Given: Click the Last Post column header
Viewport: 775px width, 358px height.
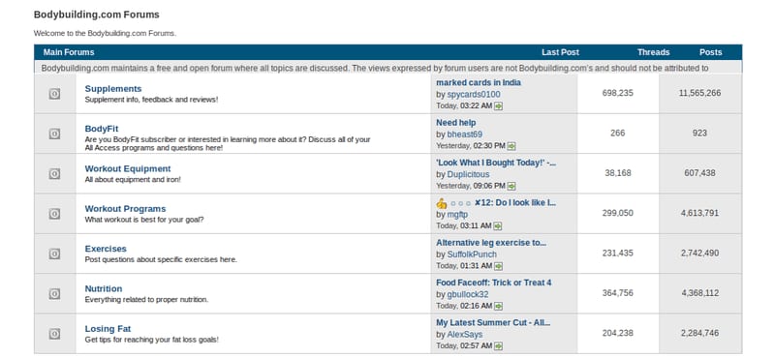Looking at the screenshot, I should [x=560, y=52].
